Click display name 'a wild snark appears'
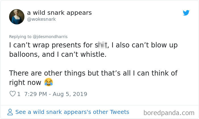The image size is (199, 119). pos(59,13)
